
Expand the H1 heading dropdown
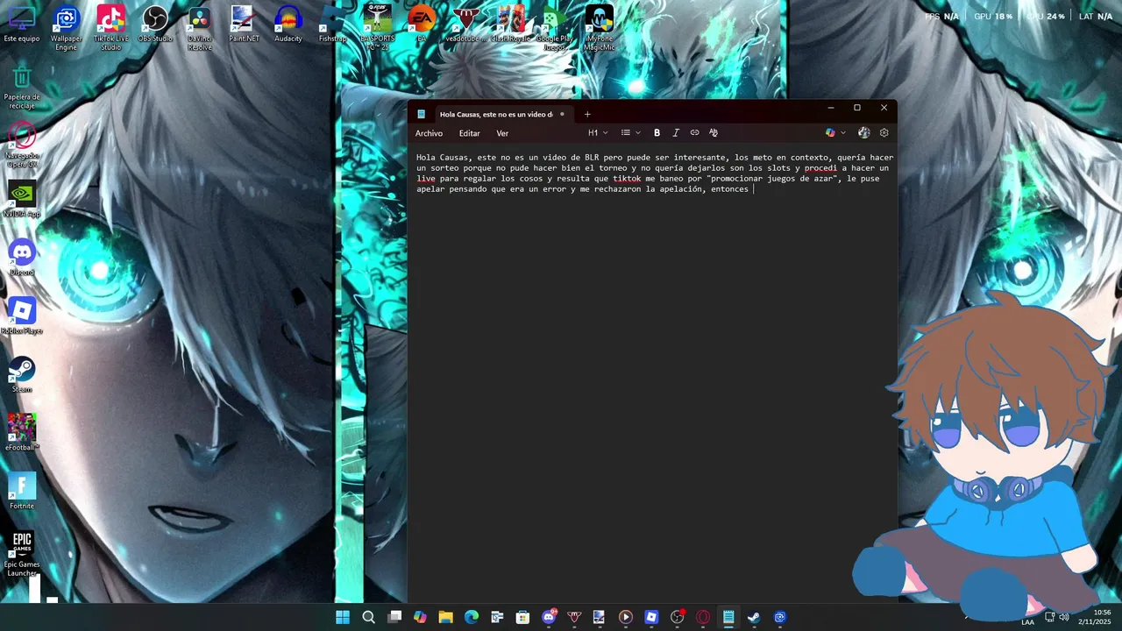coord(598,133)
